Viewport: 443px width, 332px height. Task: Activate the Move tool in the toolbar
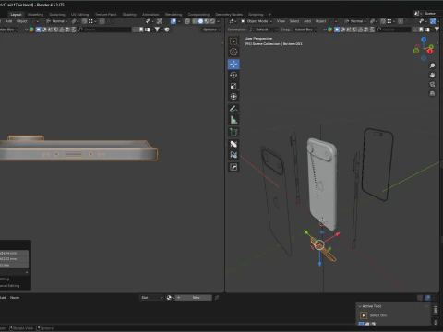(233, 64)
